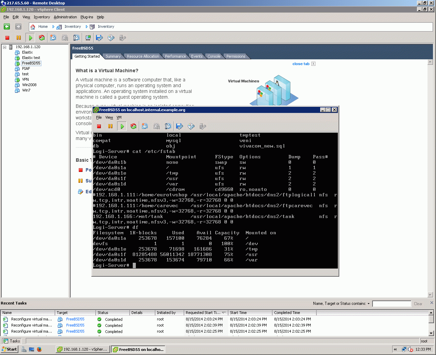Select the test virtual machine
This screenshot has height=355, width=436.
25,74
